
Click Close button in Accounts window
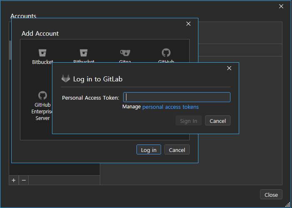(271, 194)
